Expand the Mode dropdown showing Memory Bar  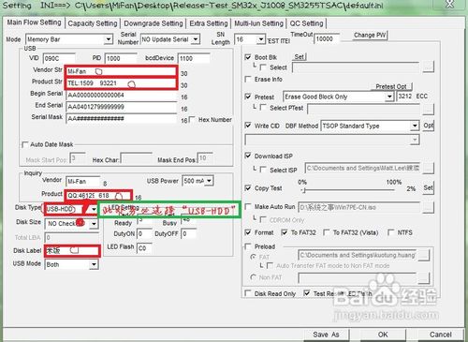click(x=109, y=39)
